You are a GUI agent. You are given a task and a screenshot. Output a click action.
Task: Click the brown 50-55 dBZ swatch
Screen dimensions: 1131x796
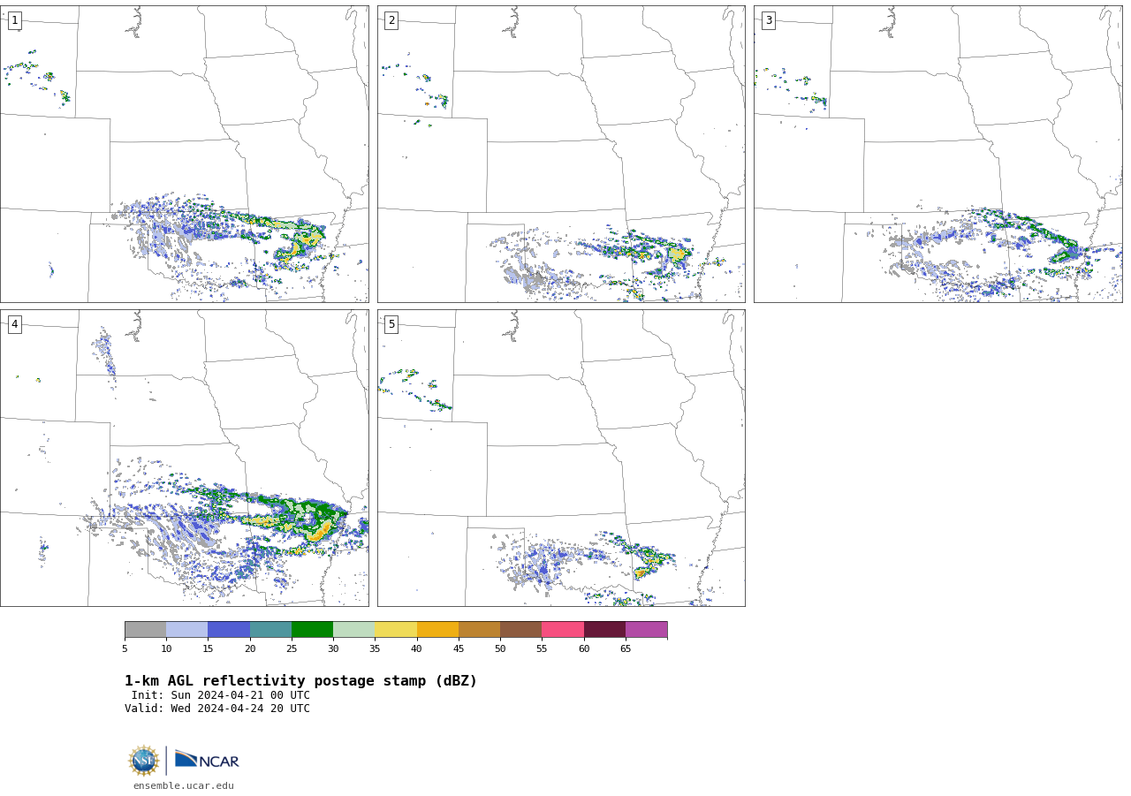click(x=520, y=630)
